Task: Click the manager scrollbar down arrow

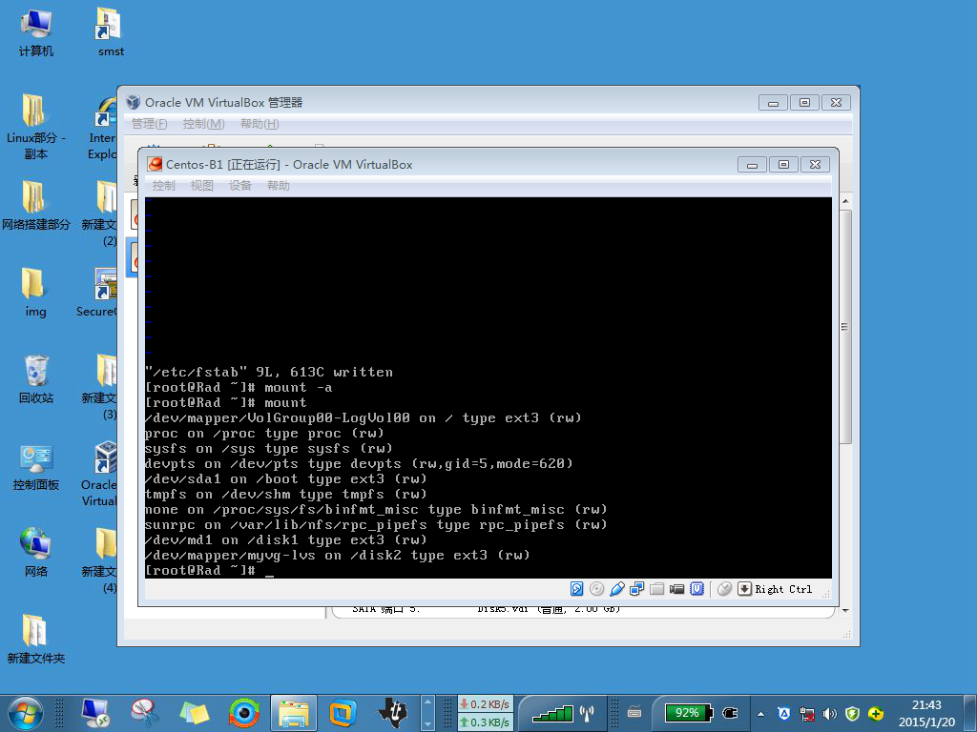Action: pos(845,611)
